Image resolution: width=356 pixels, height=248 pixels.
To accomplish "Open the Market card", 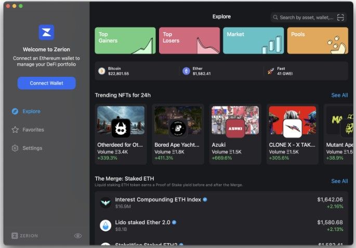I will click(x=254, y=40).
